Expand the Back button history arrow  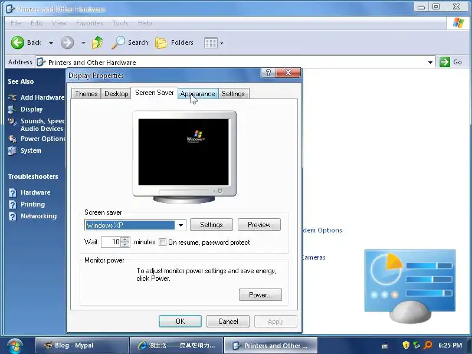tap(51, 43)
